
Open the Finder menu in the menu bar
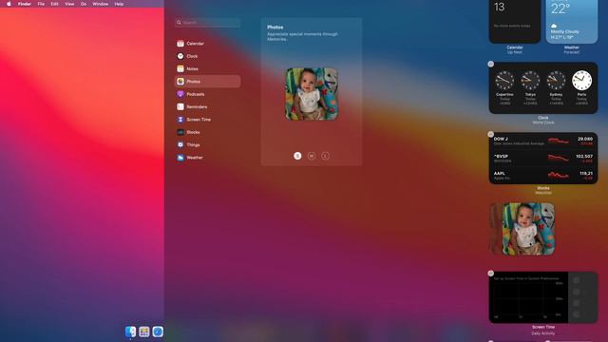(x=25, y=4)
